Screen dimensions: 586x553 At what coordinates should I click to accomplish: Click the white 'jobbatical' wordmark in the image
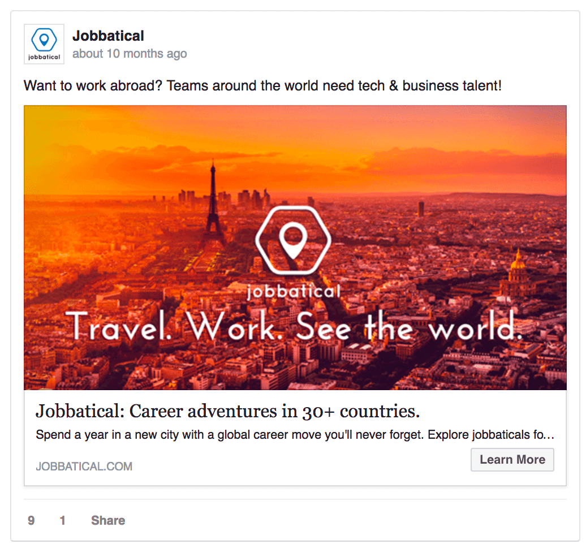tap(294, 291)
